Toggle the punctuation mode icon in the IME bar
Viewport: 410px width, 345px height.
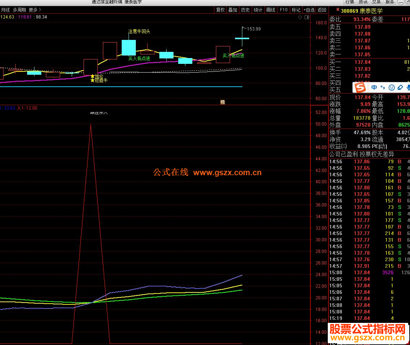(383, 87)
